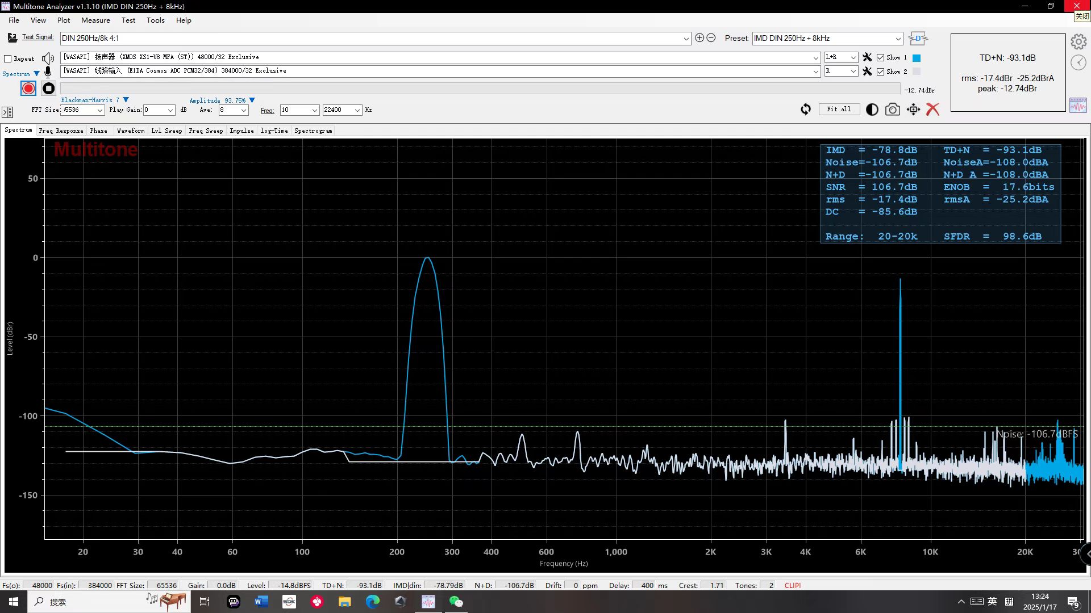
Task: Click the blue channel 1 color swatch
Action: [x=916, y=58]
